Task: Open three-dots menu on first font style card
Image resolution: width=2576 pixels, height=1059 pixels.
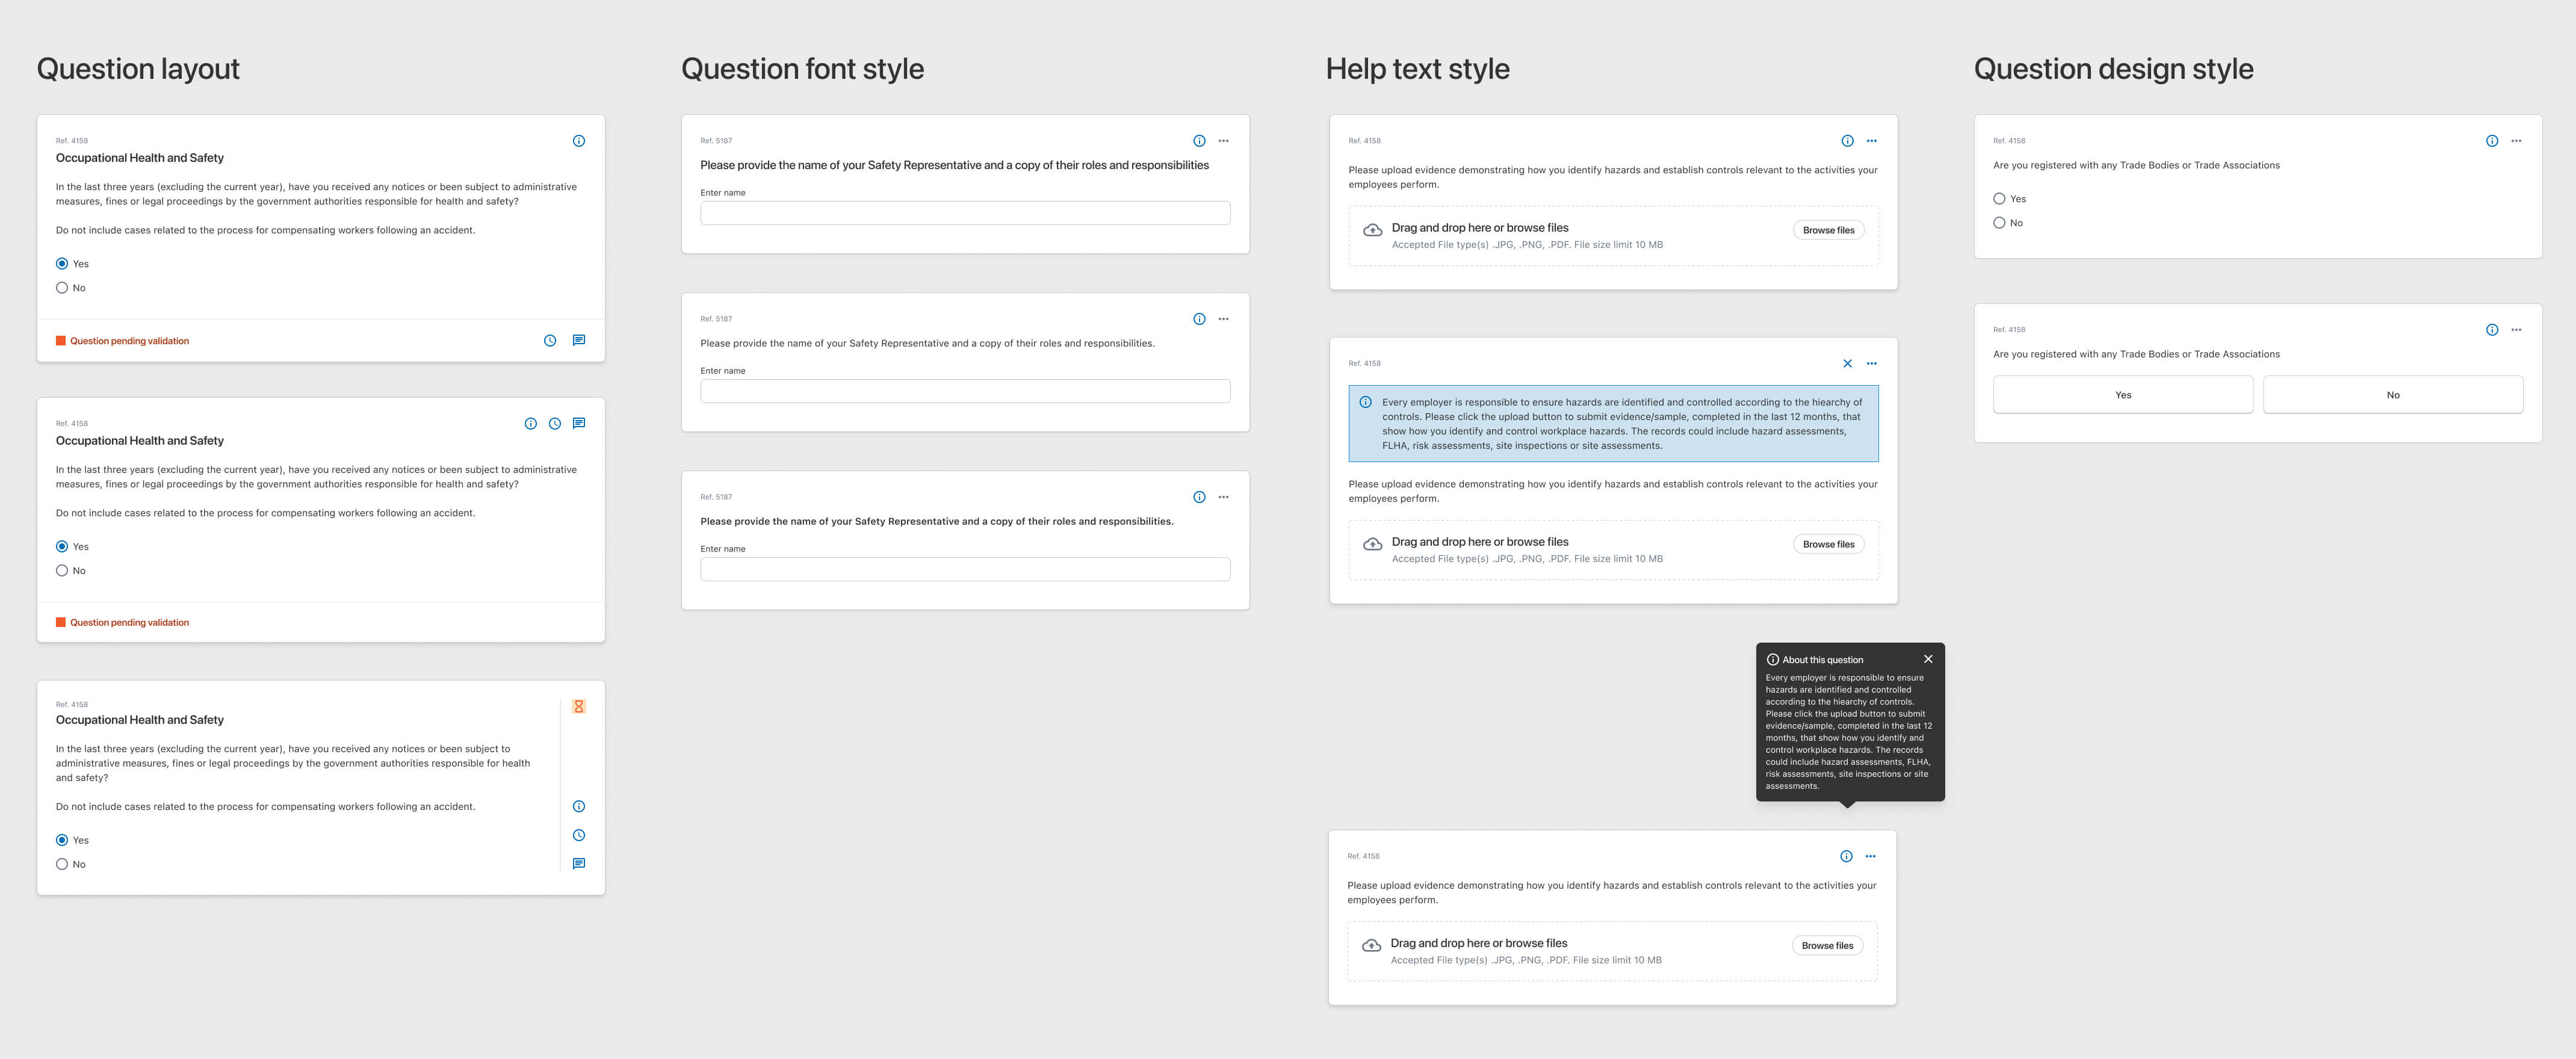Action: pos(1223,141)
